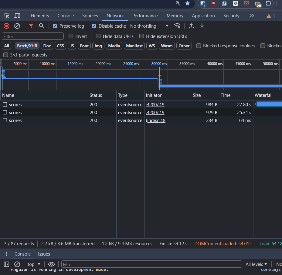The height and width of the screenshot is (275, 282).
Task: Click the network Filter text field
Action: [x=33, y=36]
